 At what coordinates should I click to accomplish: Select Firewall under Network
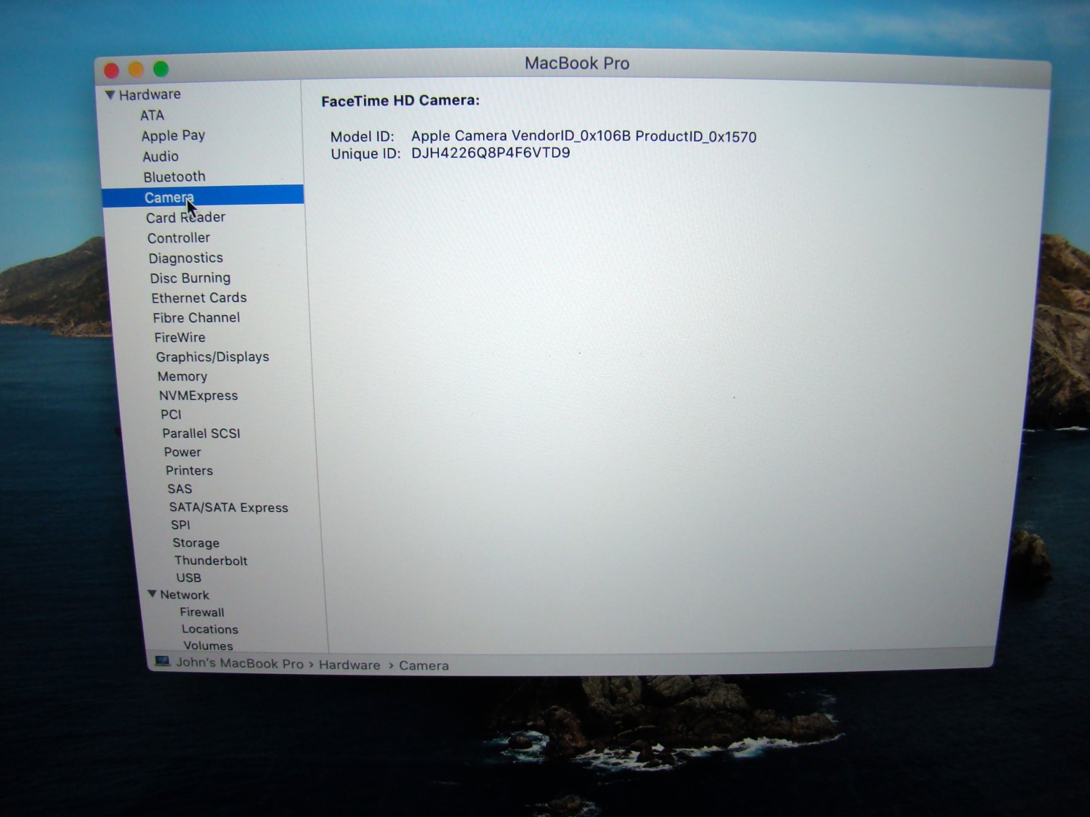tap(202, 612)
